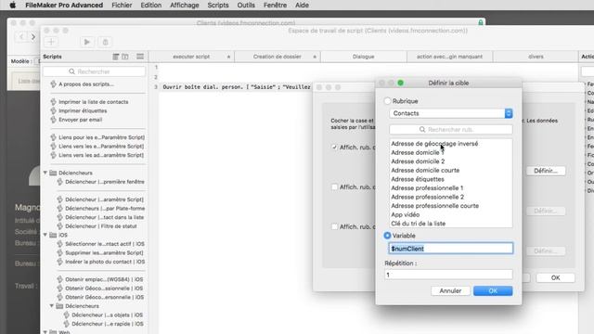Select script 'Imprimer étiquettes'

(x=83, y=110)
